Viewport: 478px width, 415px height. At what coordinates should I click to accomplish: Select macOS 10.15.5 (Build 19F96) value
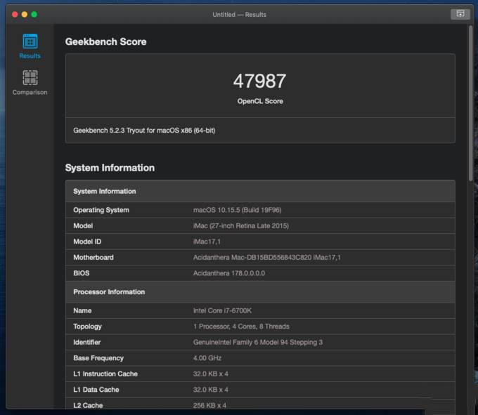pos(237,210)
